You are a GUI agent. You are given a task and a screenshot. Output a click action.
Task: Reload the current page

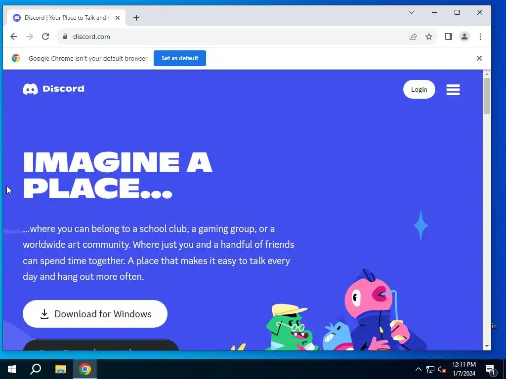(45, 37)
